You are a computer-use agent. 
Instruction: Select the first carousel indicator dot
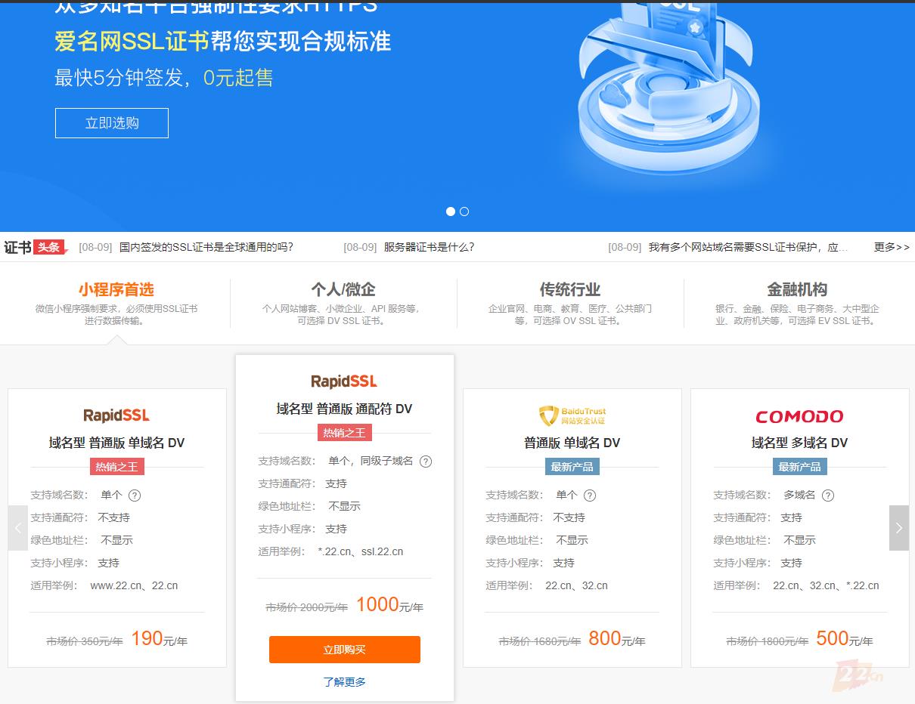pyautogui.click(x=451, y=212)
